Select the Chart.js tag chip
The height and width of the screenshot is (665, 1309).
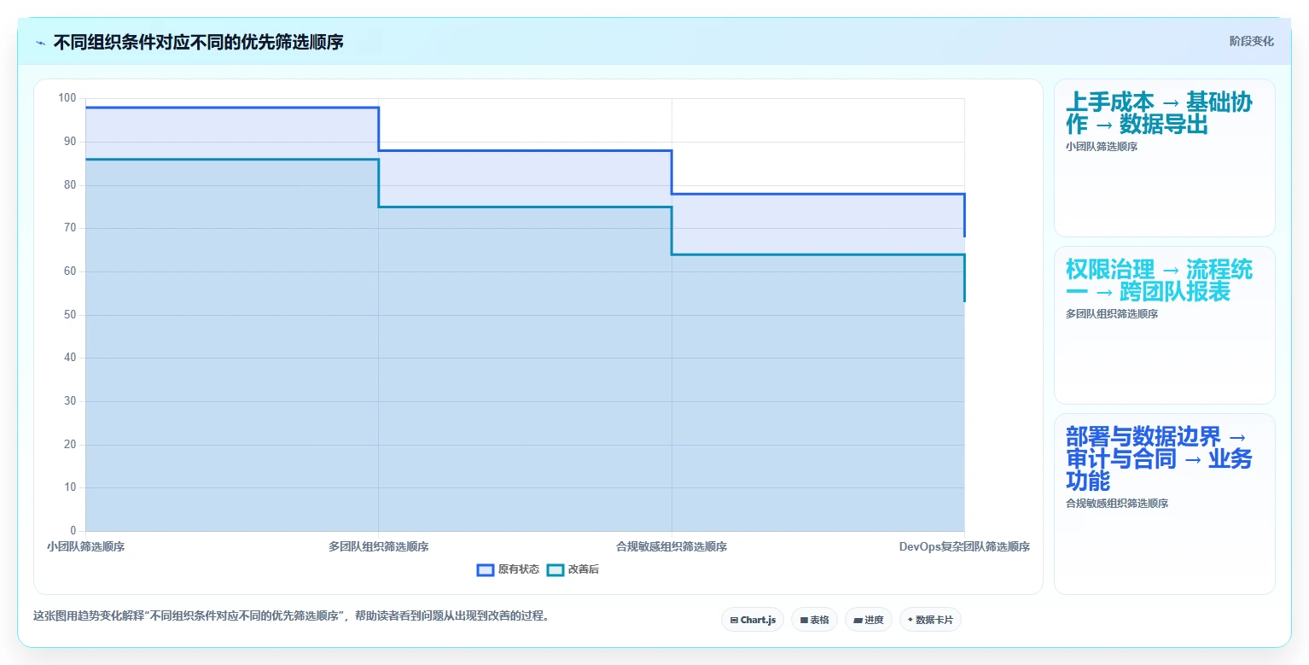click(x=753, y=620)
